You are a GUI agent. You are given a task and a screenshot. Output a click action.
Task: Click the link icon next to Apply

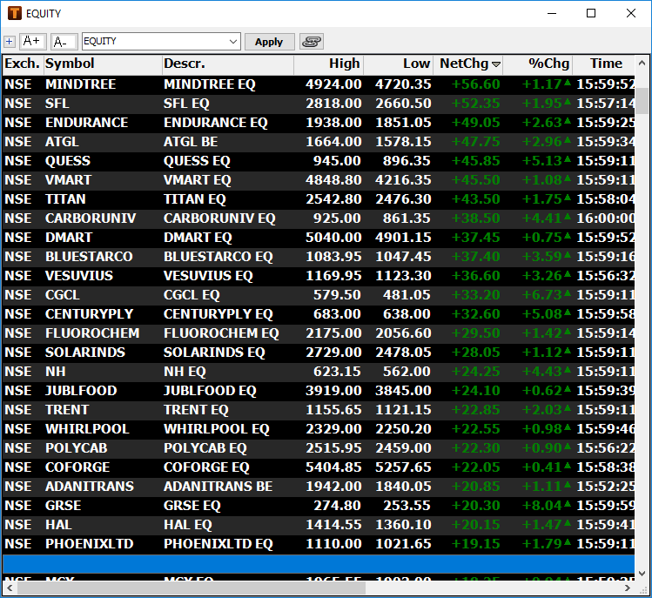[x=311, y=42]
